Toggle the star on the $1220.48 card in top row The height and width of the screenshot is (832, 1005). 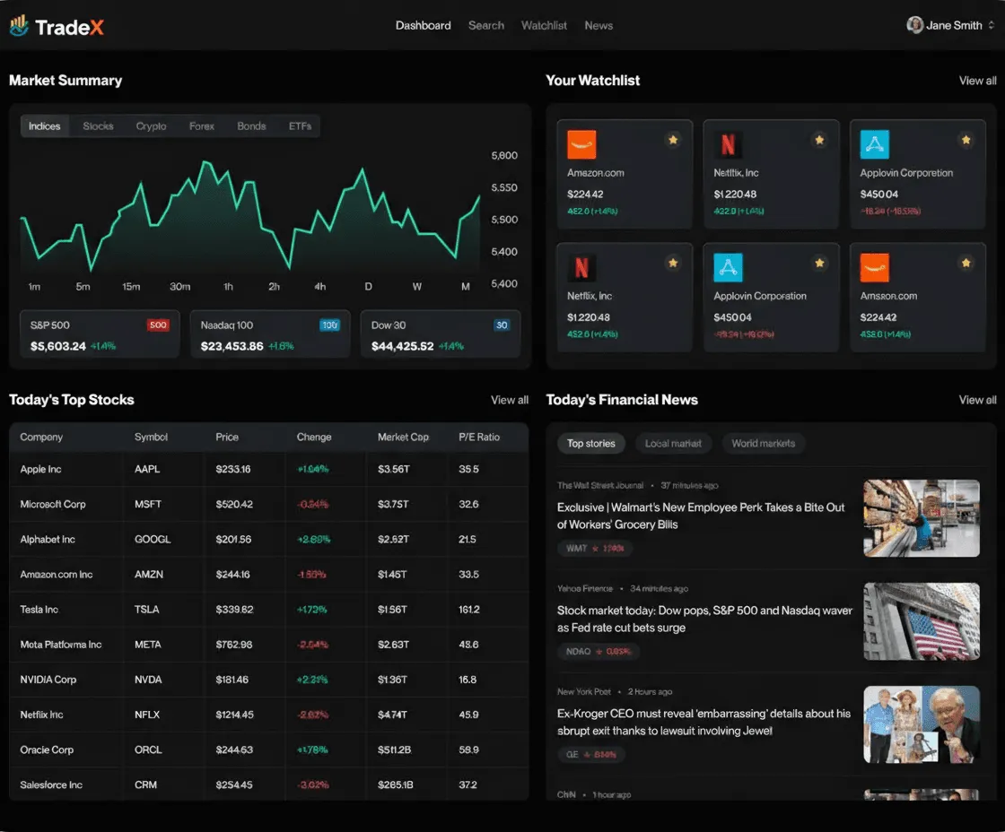pyautogui.click(x=819, y=140)
